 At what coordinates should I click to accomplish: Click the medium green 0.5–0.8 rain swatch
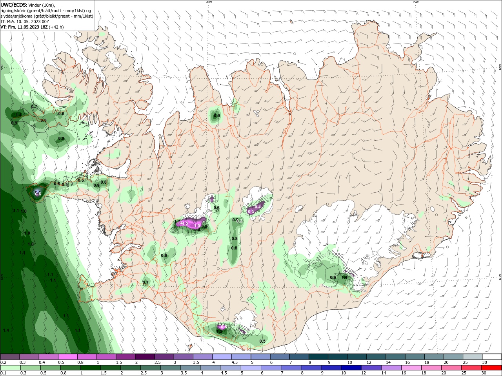coord(50,368)
